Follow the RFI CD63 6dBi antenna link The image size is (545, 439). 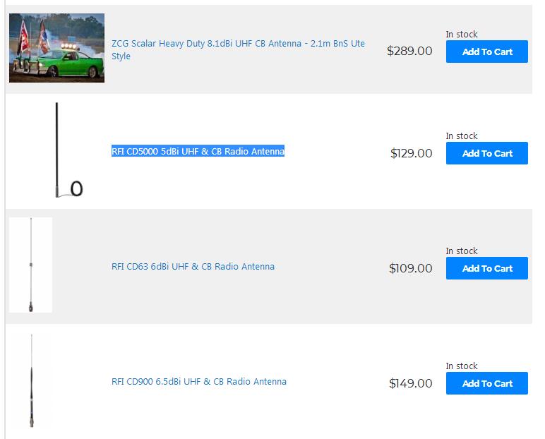[x=193, y=266]
